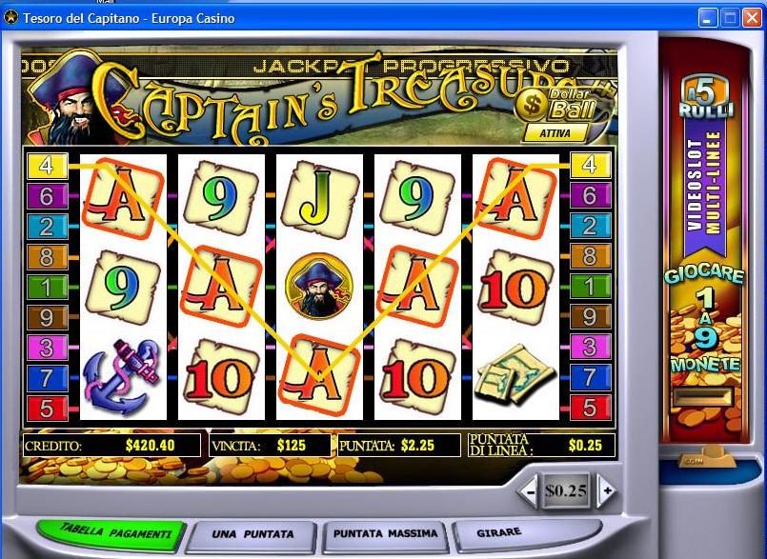This screenshot has width=767, height=559.
Task: Click the coin slot on side panel
Action: click(x=704, y=396)
